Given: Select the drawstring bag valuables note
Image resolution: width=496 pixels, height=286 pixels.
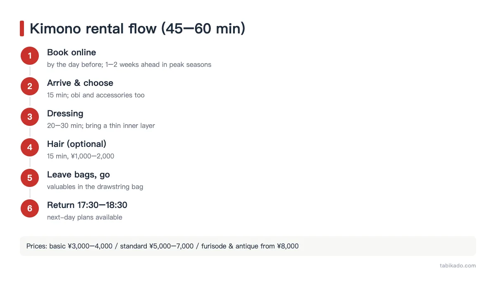Looking at the screenshot, I should pyautogui.click(x=95, y=187).
